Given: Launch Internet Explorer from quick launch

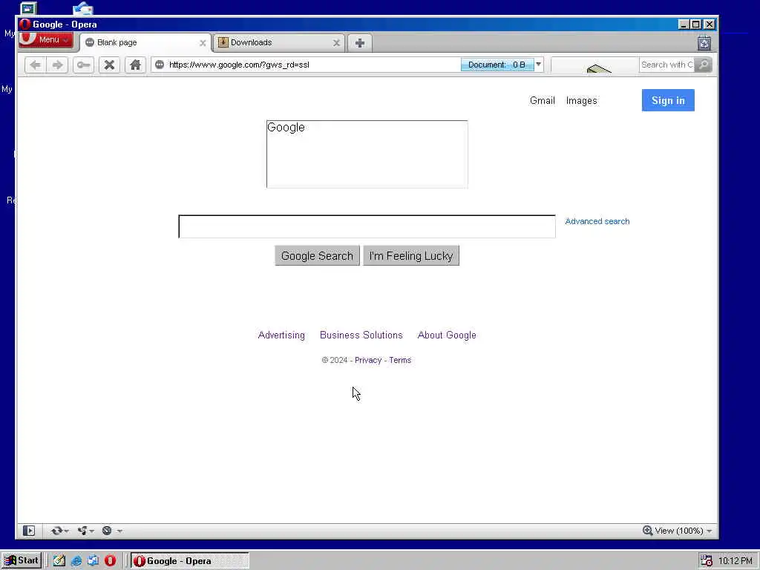Looking at the screenshot, I should tap(76, 561).
